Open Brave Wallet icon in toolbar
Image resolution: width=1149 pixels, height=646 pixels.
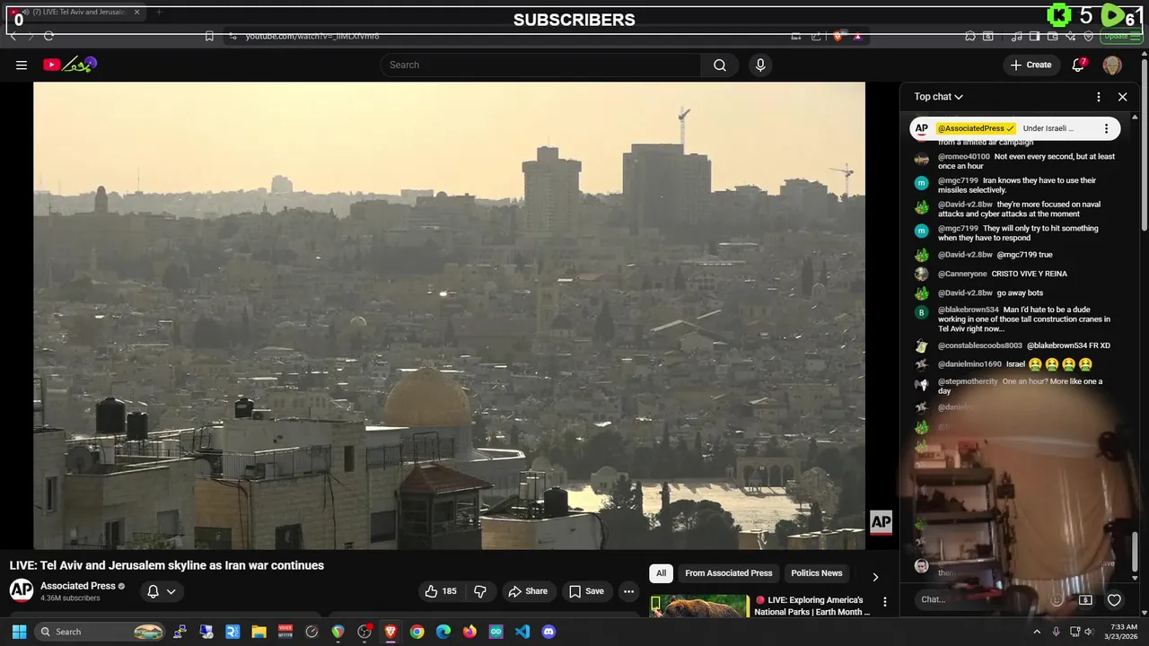click(1052, 36)
